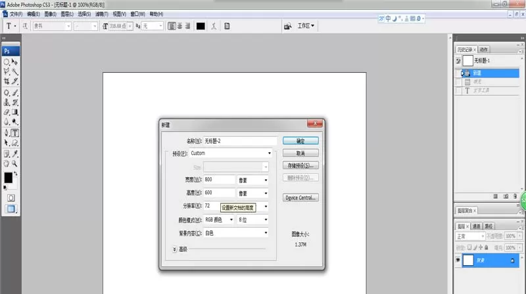Select the Pen tool
Screen dimensions: 526x294
(7, 133)
